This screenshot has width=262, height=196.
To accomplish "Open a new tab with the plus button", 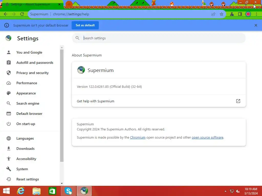I will coord(69,5).
